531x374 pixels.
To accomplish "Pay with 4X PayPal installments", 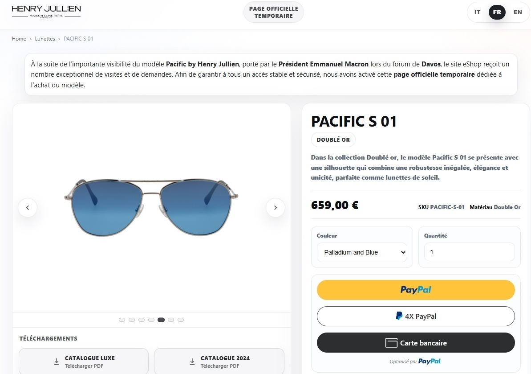I will (x=416, y=316).
